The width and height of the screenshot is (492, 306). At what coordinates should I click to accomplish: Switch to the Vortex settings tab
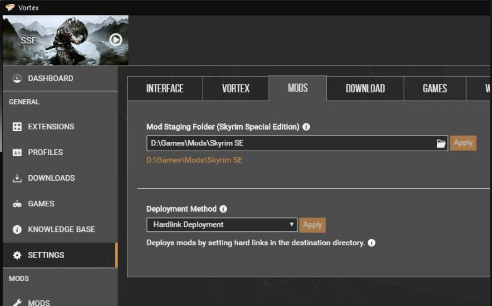(x=236, y=89)
